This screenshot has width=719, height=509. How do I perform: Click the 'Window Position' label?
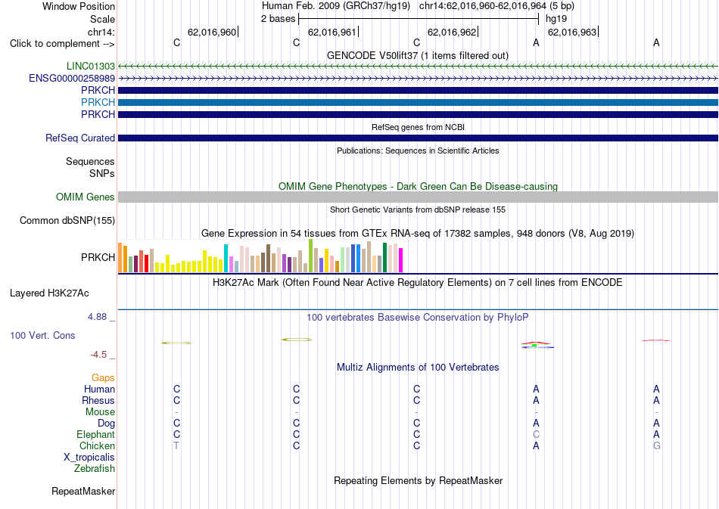79,6
